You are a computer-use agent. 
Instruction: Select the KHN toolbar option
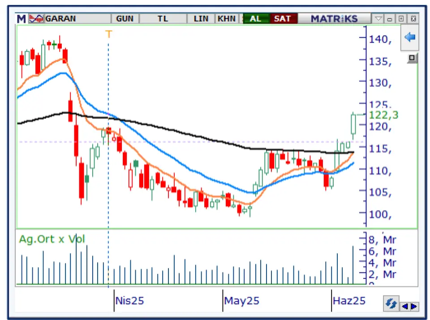[227, 19]
